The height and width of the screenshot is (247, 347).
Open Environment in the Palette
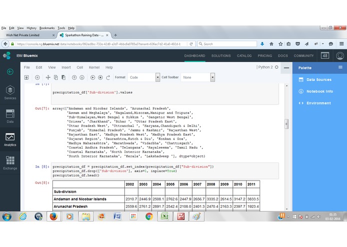click(315, 103)
